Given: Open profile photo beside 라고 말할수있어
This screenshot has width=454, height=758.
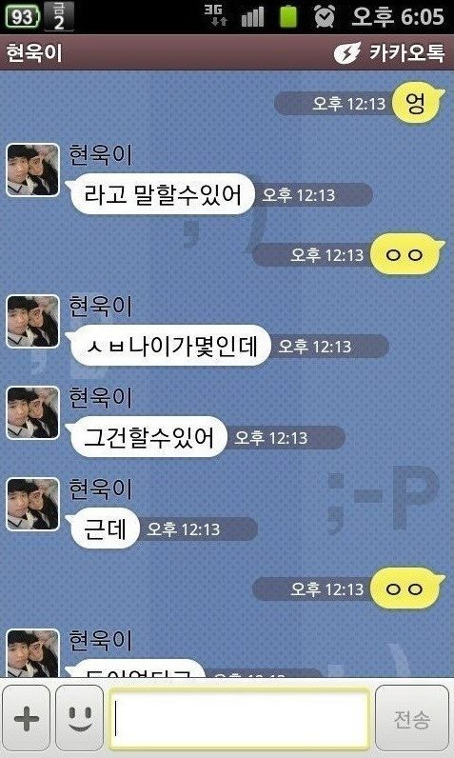Looking at the screenshot, I should (32, 170).
